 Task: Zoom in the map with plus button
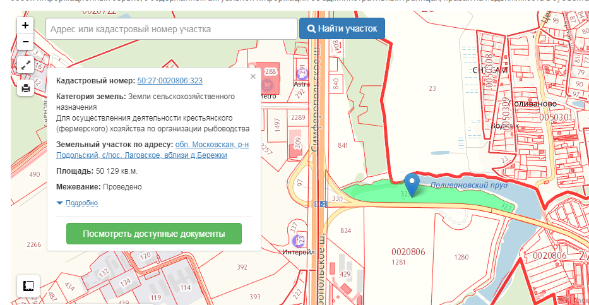(x=25, y=26)
